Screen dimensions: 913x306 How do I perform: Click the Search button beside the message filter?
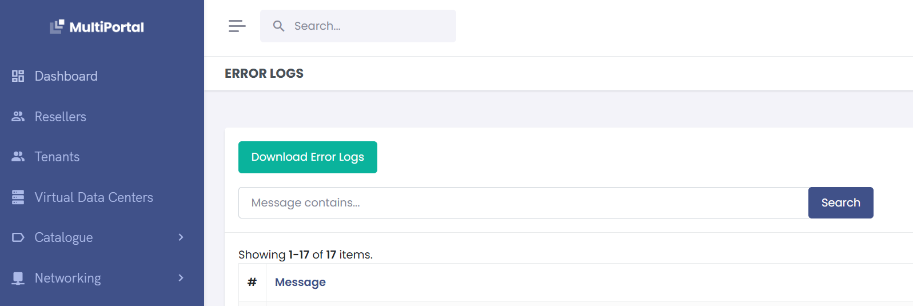(840, 202)
